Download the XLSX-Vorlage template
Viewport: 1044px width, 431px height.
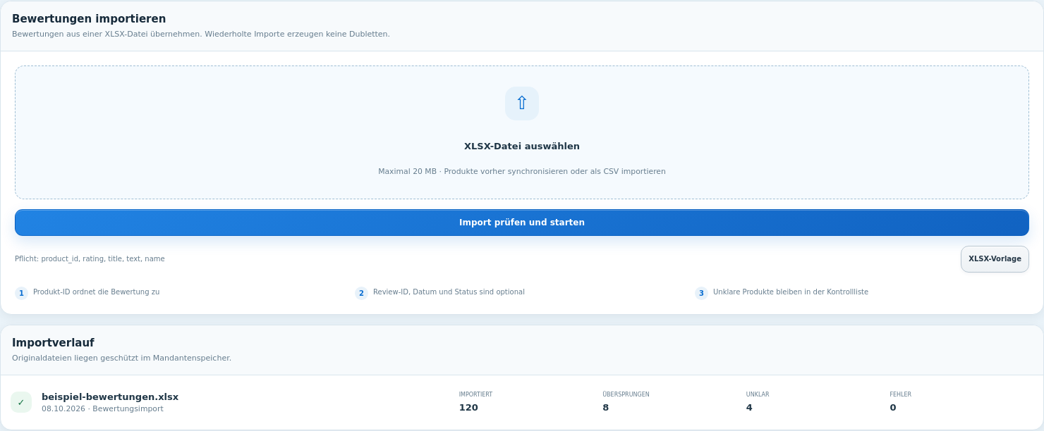995,259
